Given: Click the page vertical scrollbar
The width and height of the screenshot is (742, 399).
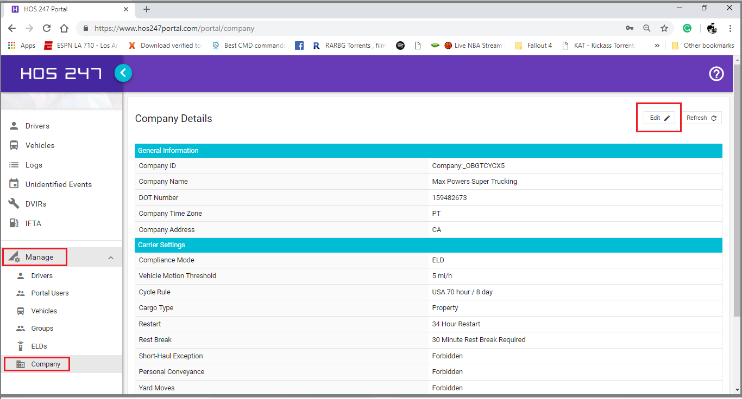Looking at the screenshot, I should (x=737, y=190).
